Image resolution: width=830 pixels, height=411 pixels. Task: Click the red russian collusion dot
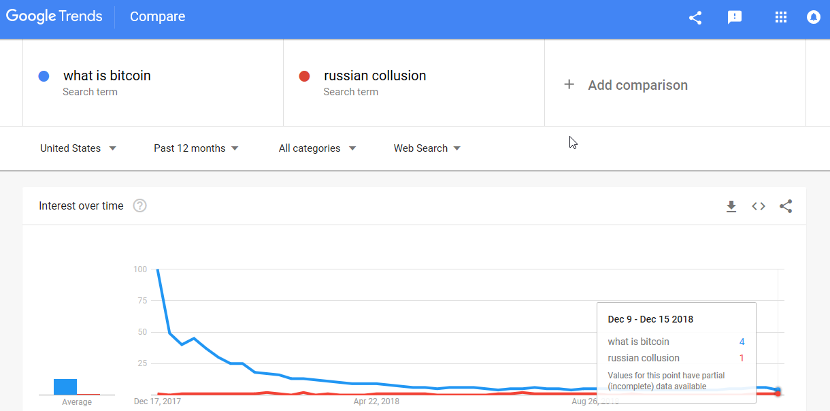(x=305, y=76)
